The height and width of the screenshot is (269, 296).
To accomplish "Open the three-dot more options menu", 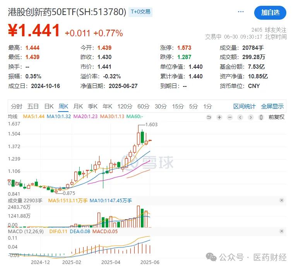I will [x=241, y=12].
